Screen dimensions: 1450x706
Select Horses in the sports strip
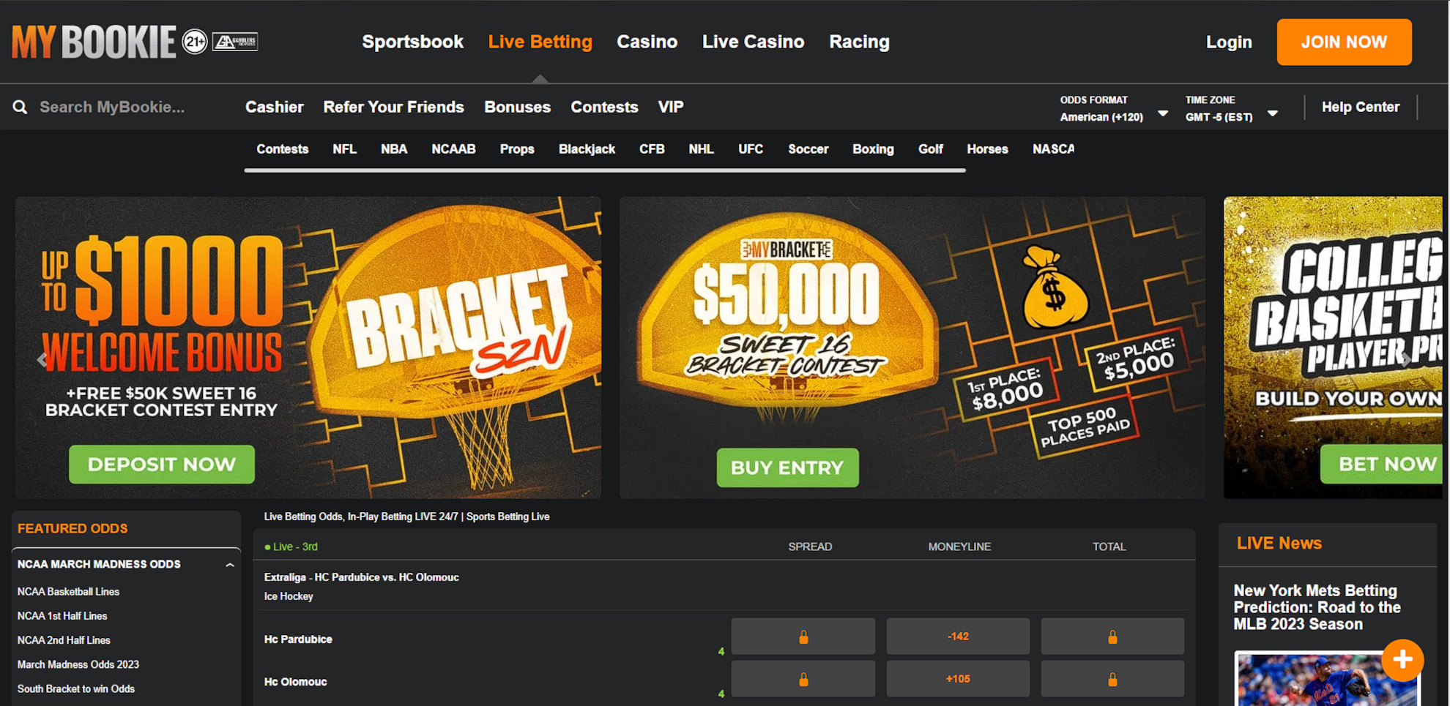coord(987,149)
